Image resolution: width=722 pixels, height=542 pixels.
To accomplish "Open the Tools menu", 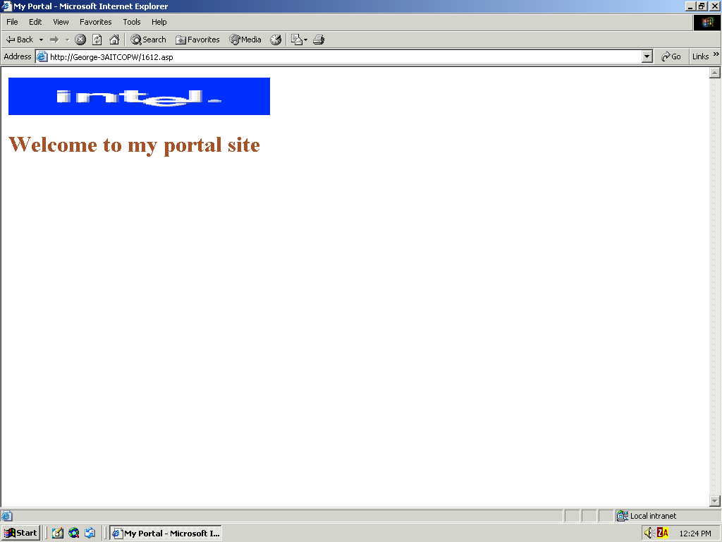I will [x=131, y=22].
